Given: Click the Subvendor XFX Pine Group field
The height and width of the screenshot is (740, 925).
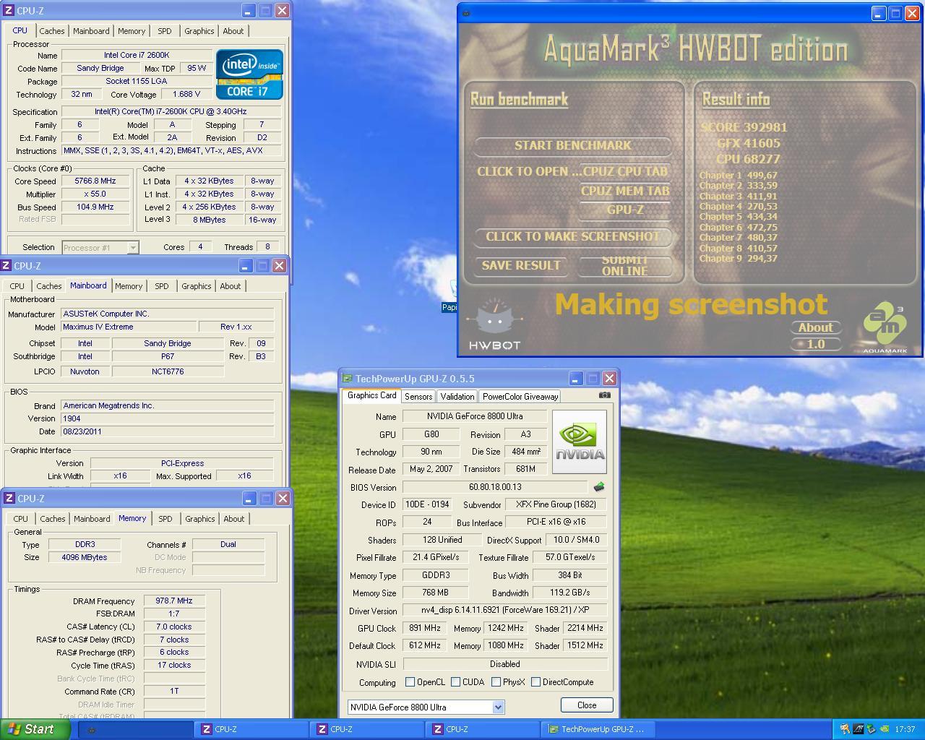Looking at the screenshot, I should [x=556, y=504].
